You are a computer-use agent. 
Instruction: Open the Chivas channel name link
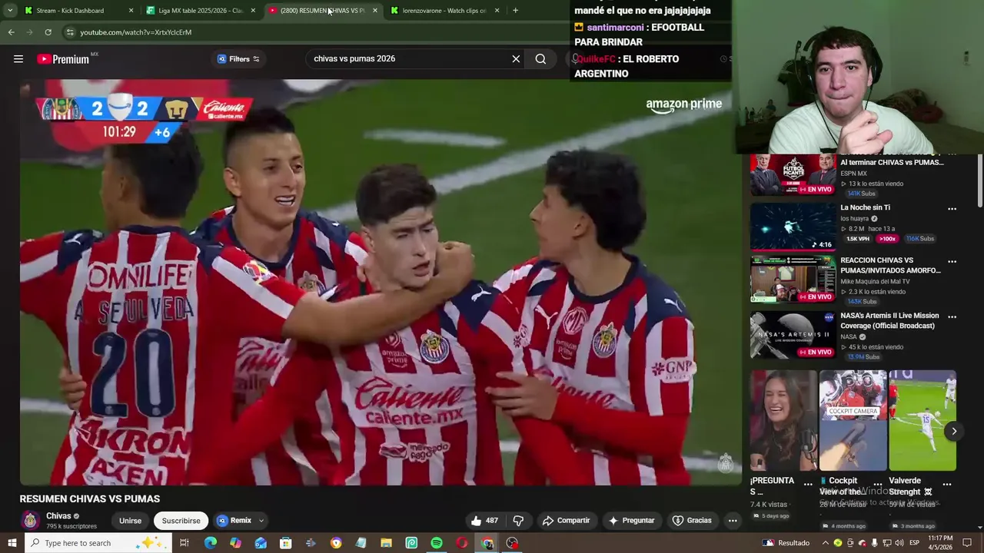point(58,516)
